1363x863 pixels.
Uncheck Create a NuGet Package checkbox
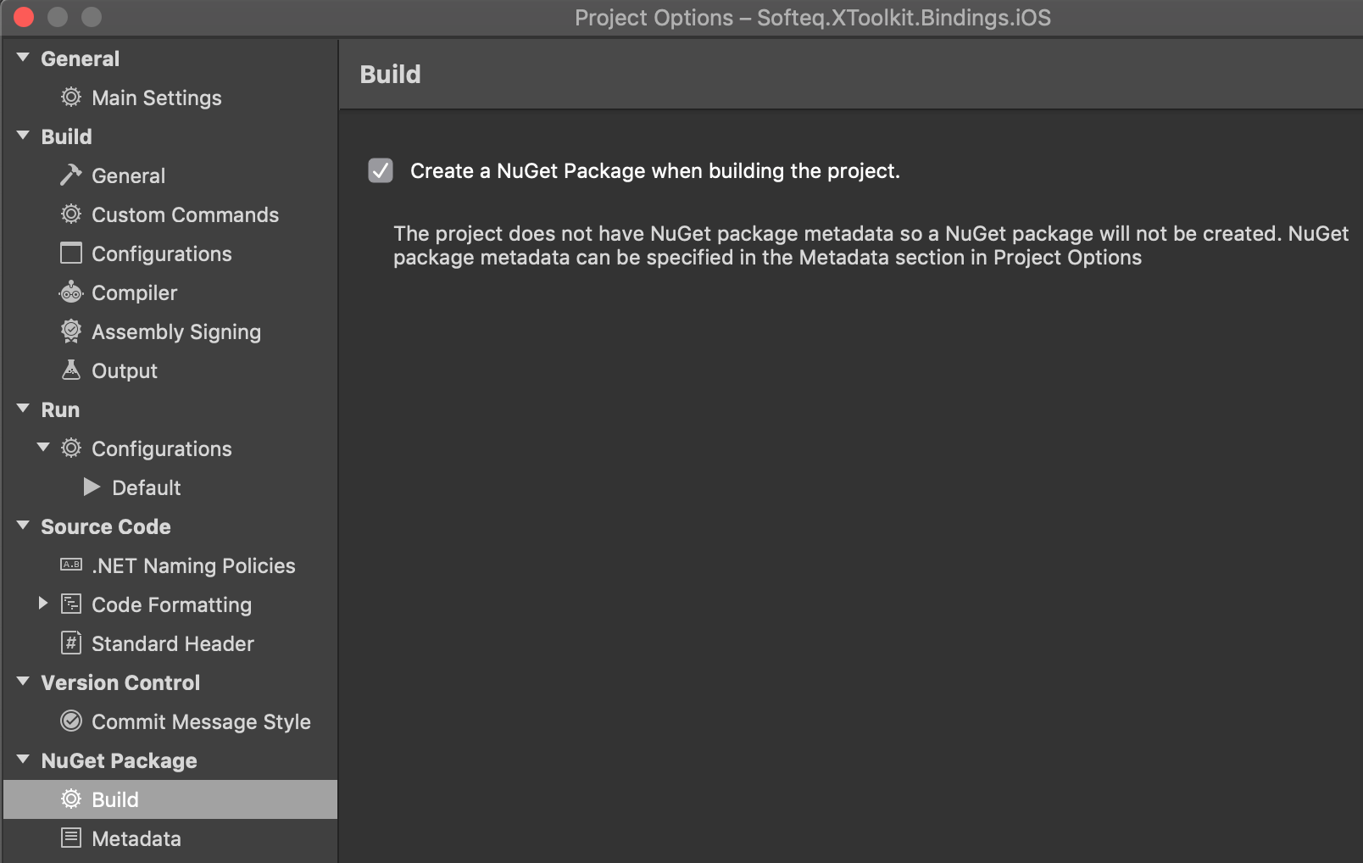pos(381,170)
